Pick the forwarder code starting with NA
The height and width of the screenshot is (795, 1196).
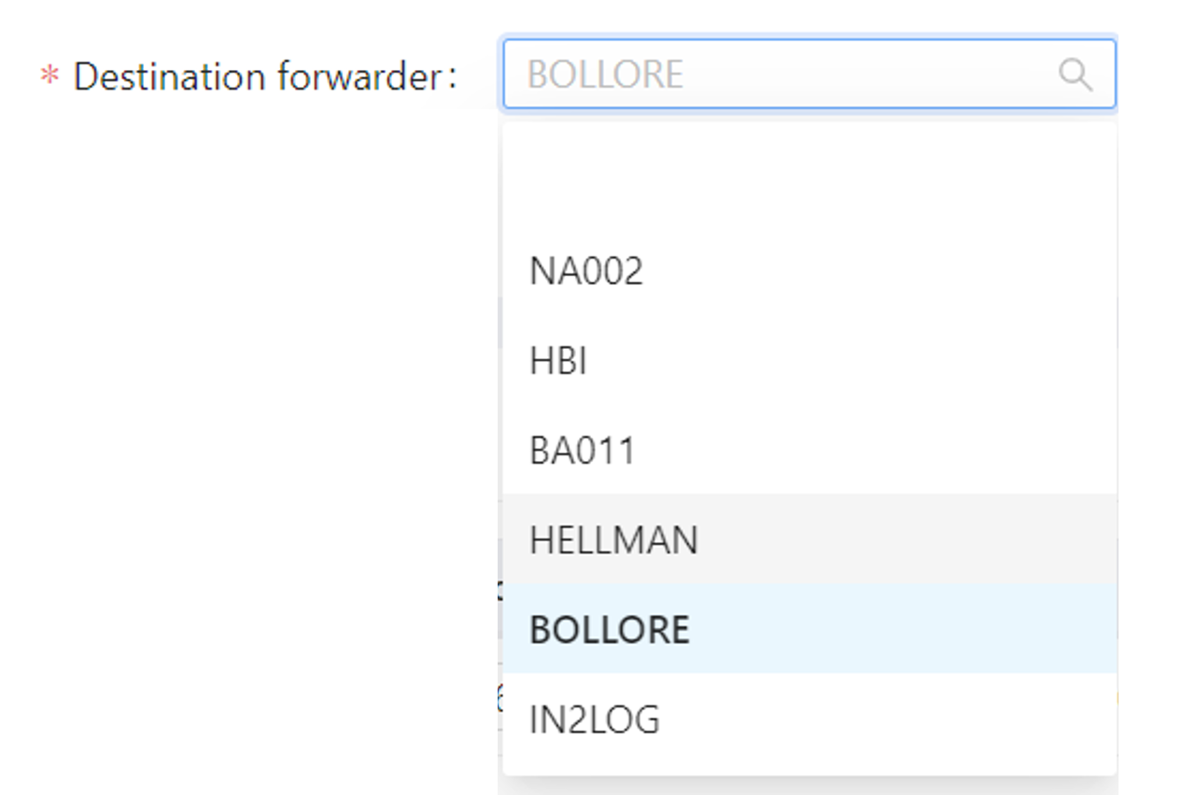(586, 272)
